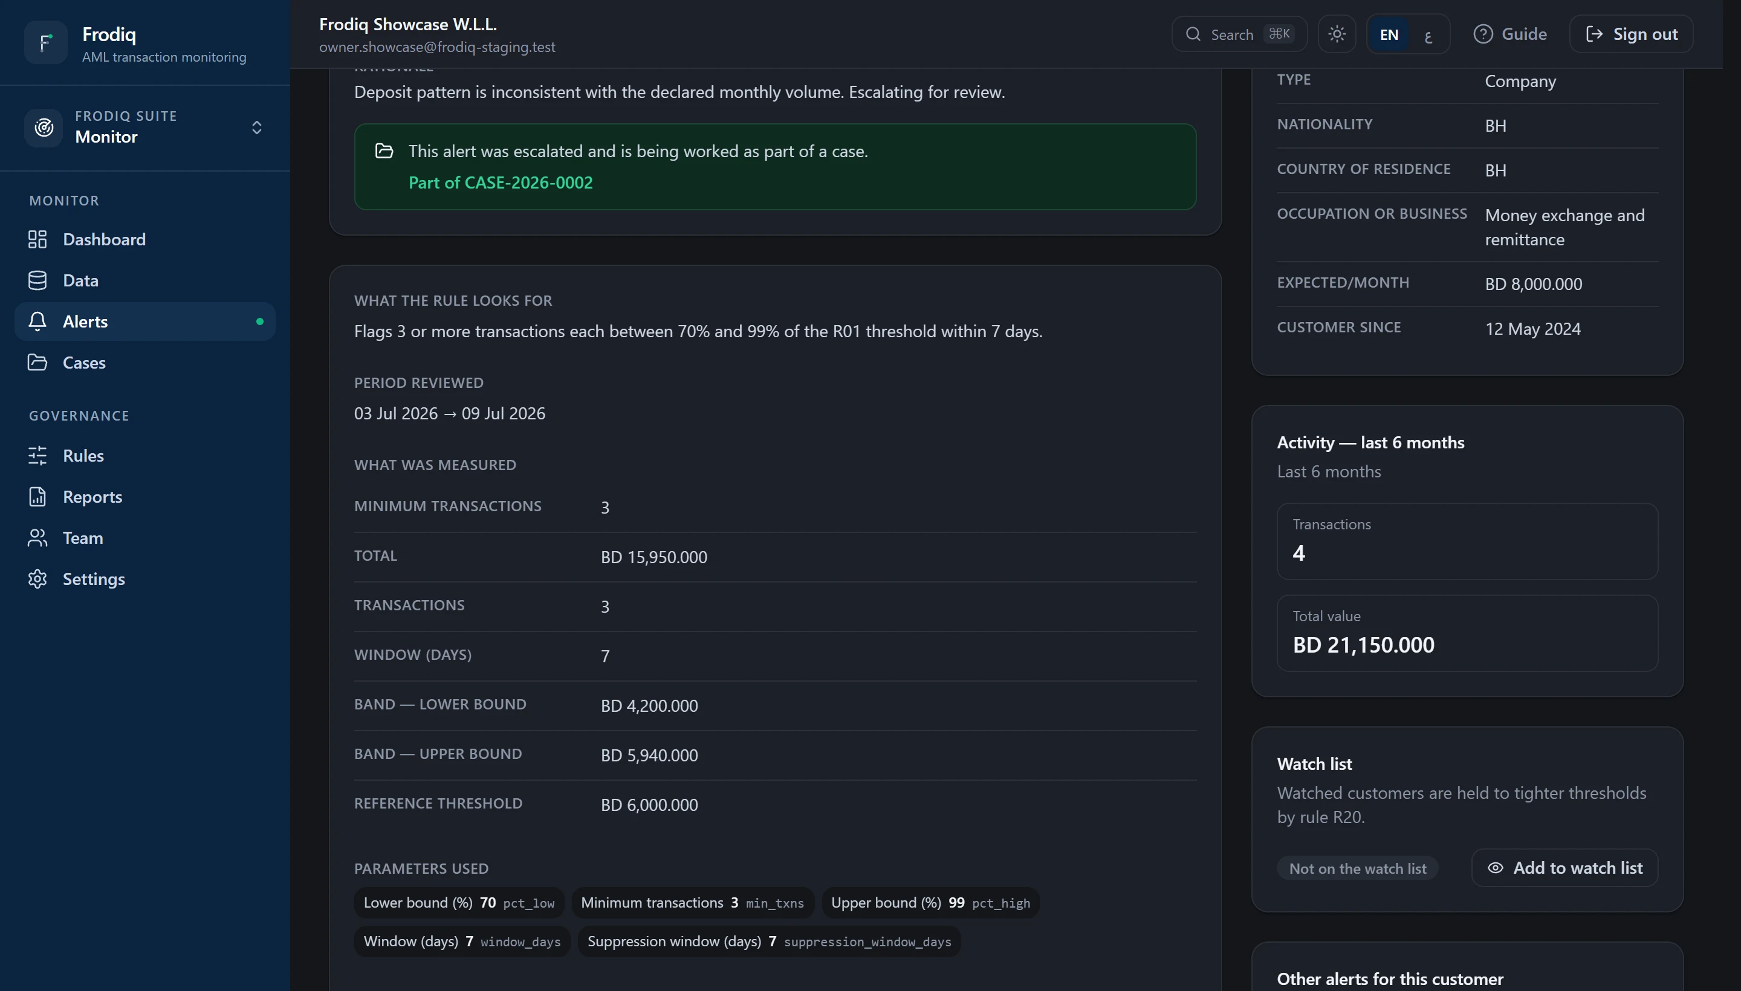Click the Reports document icon
This screenshot has width=1741, height=991.
tap(37, 497)
